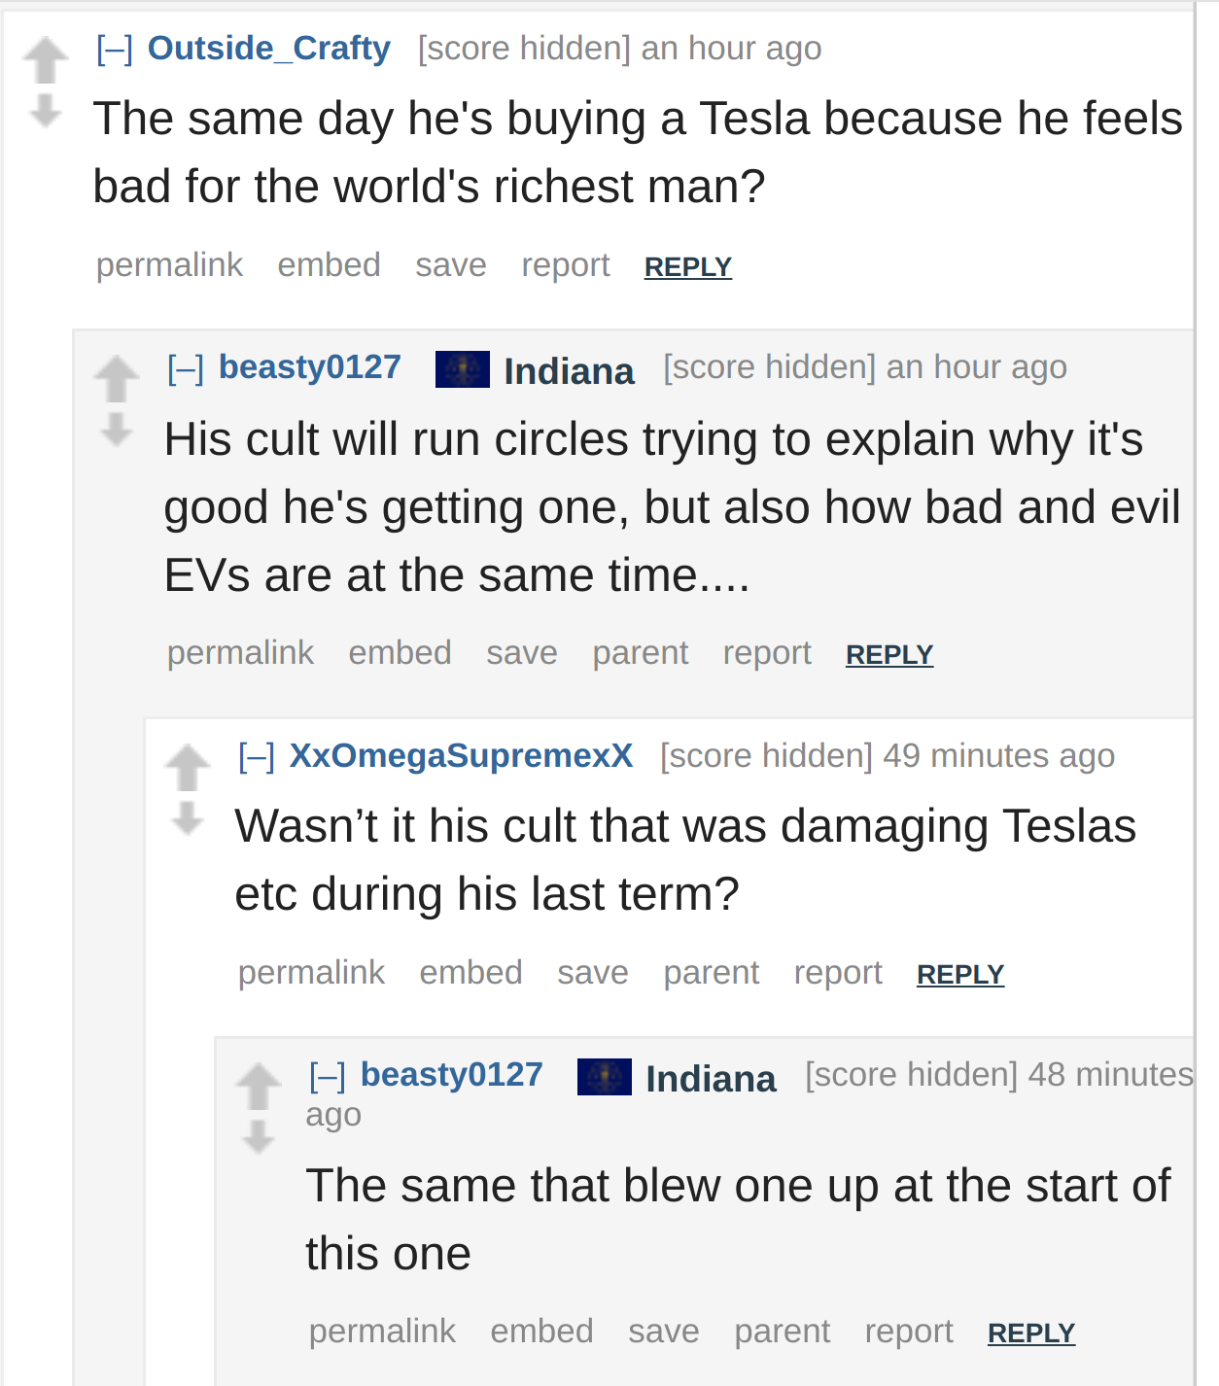Collapse beasty0127's first reply thread
Screen dimensions: 1219x1386
pyautogui.click(x=186, y=368)
